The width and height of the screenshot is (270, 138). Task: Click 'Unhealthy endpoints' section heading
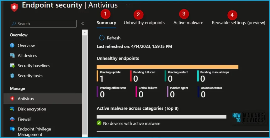click(118, 58)
